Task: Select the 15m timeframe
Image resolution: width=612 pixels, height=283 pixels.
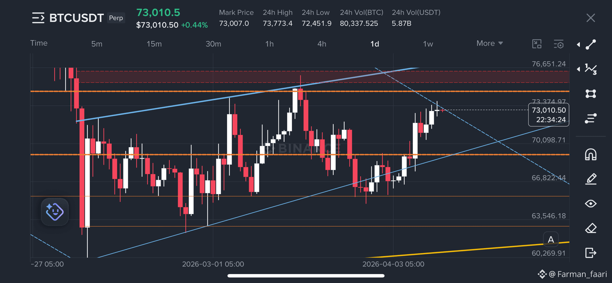Action: [154, 44]
